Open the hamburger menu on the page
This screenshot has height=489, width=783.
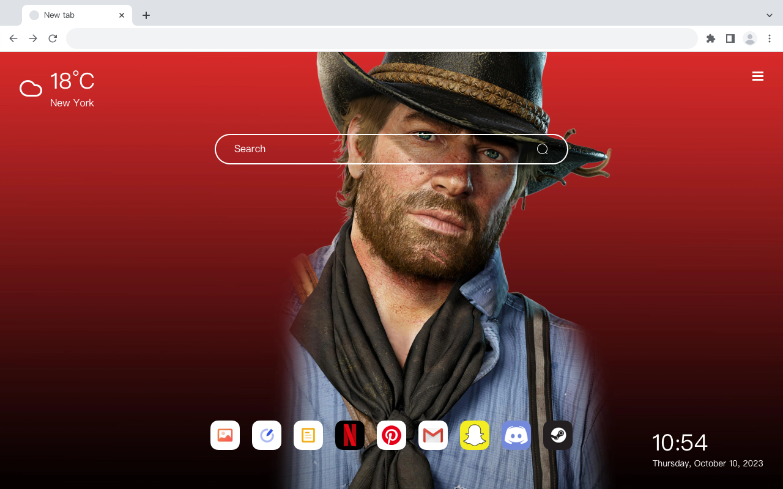tap(758, 76)
